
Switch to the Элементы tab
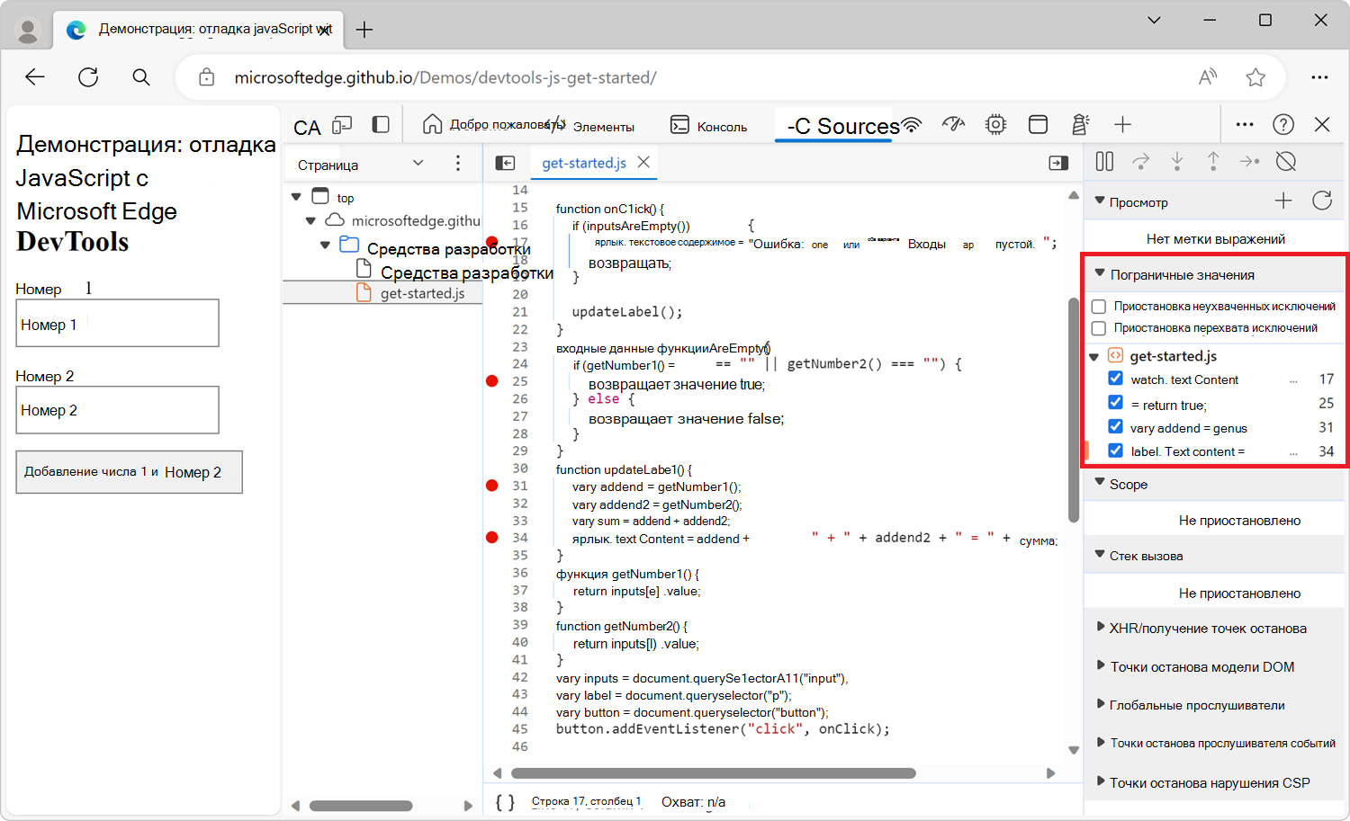pos(603,127)
